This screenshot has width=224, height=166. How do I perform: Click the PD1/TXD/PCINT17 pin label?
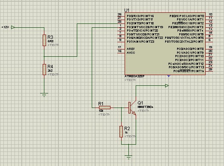click(x=140, y=20)
